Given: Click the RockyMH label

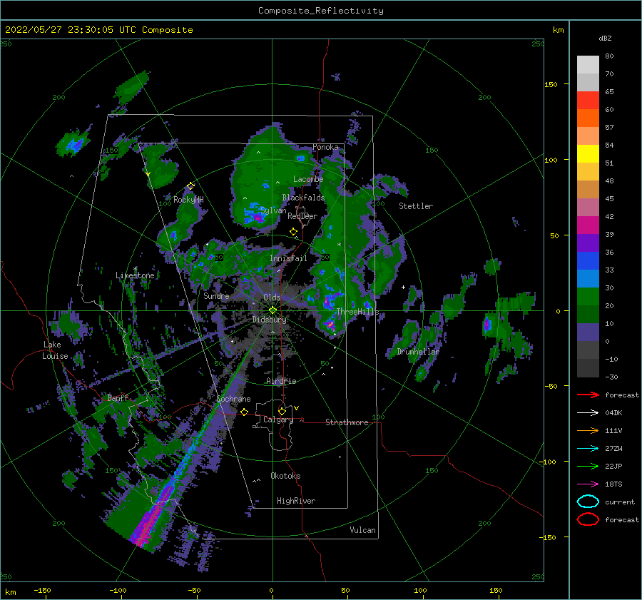Looking at the screenshot, I should coord(188,200).
